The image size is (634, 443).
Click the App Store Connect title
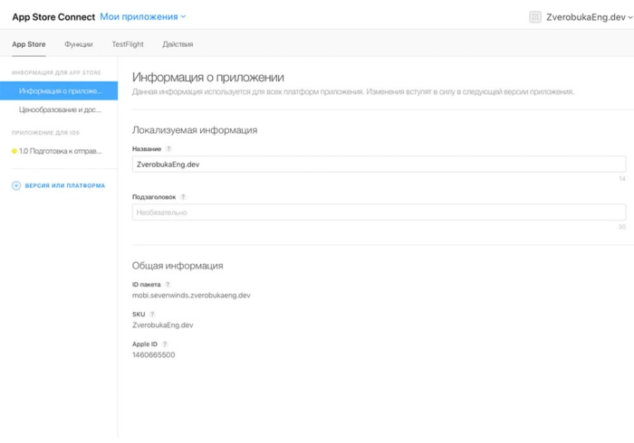[53, 17]
